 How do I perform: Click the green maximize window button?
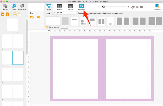7,1
